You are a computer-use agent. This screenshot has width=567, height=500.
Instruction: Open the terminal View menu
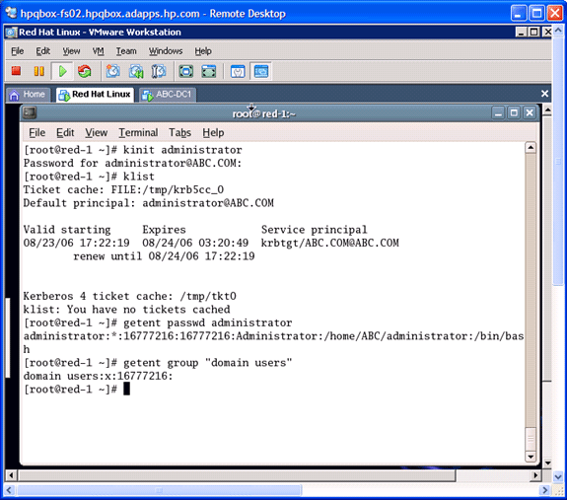click(x=97, y=133)
